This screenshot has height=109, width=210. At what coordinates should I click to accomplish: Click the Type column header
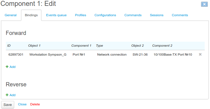pyautogui.click(x=99, y=46)
